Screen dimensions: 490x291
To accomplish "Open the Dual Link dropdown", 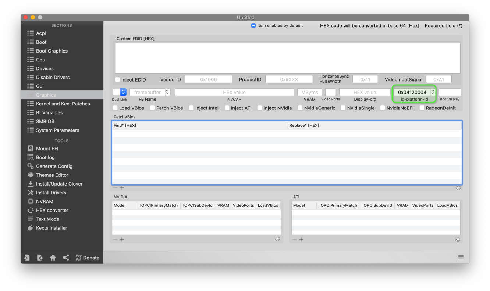I will [x=120, y=92].
